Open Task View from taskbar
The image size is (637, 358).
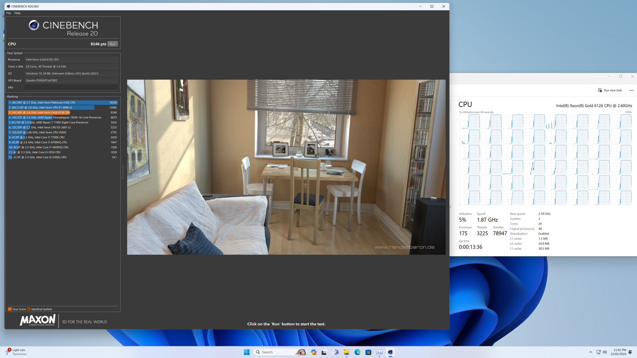(x=324, y=352)
